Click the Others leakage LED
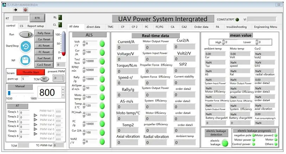The image size is (286, 154). [275, 144]
